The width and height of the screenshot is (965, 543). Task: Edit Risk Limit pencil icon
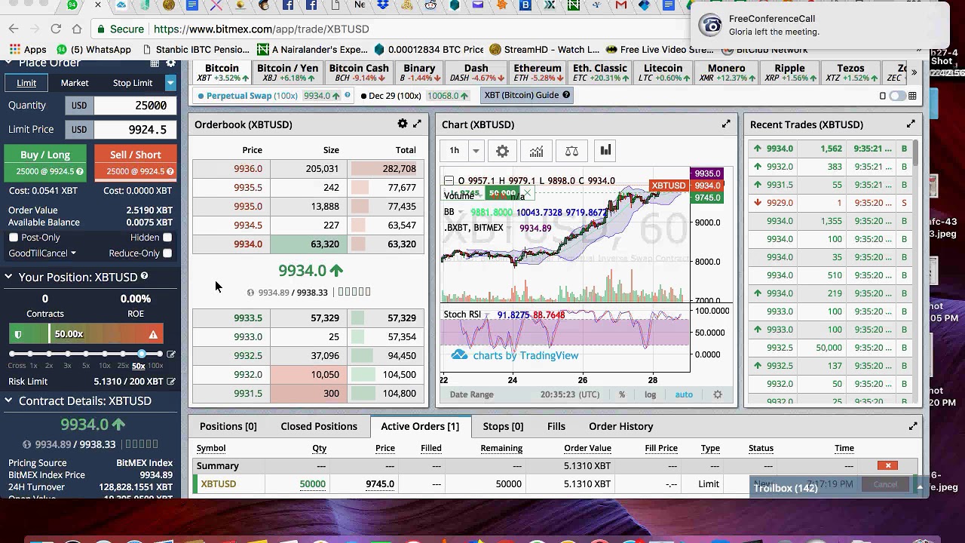171,382
